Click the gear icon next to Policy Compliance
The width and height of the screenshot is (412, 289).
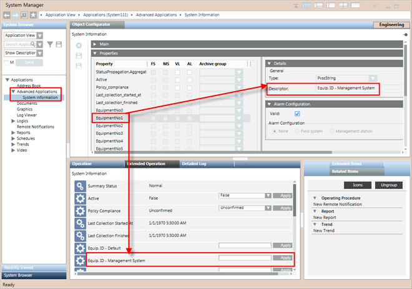pos(80,210)
